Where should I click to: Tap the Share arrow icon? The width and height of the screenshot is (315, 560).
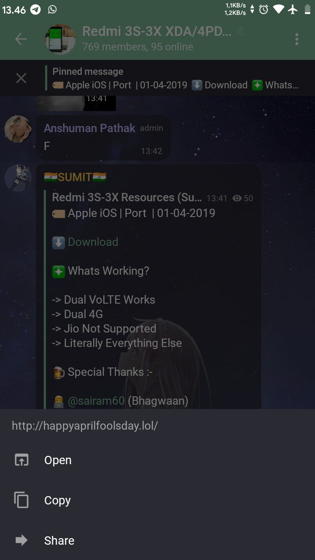click(x=21, y=540)
